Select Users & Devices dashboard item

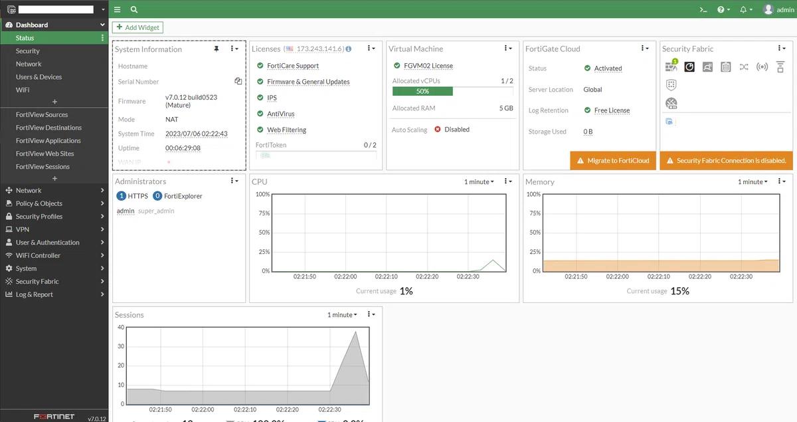(x=54, y=76)
